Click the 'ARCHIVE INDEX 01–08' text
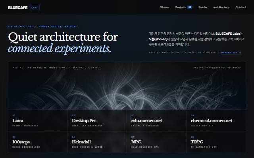The width and height of the screenshot is (254, 158). 164,53
